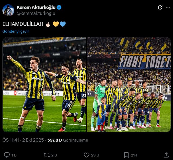Click the ÖS 11:41 · 2 Eki 2025 timestamp

[23, 140]
